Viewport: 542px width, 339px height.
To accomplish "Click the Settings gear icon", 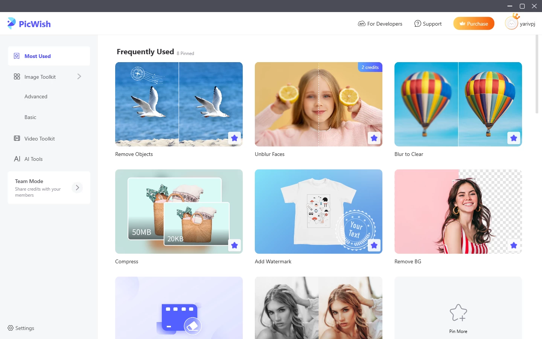I will 11,328.
